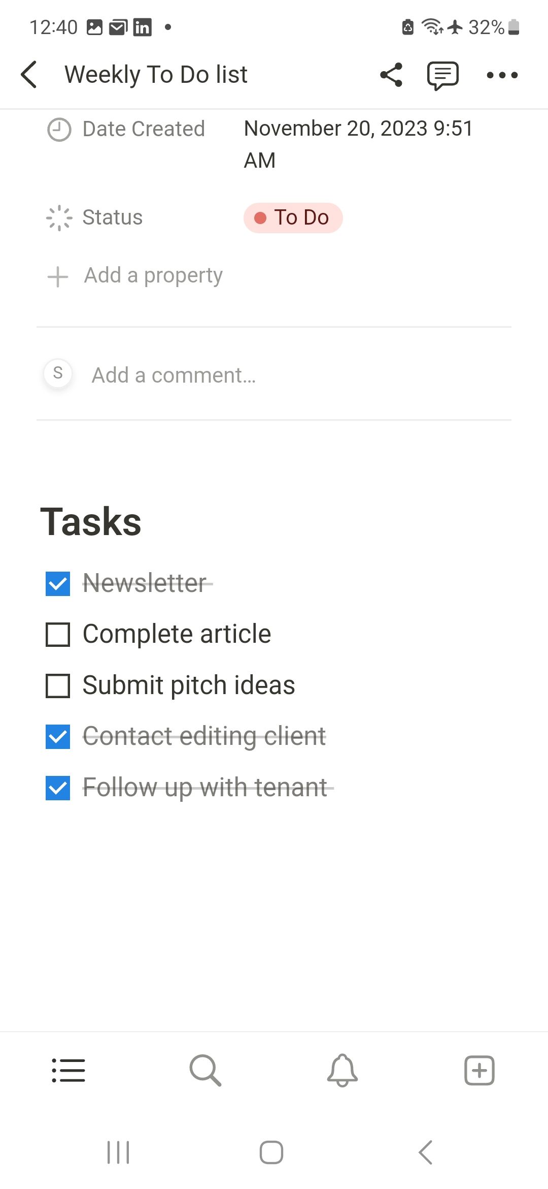548x1189 pixels.
Task: Uncheck the Newsletter task
Action: tap(57, 584)
